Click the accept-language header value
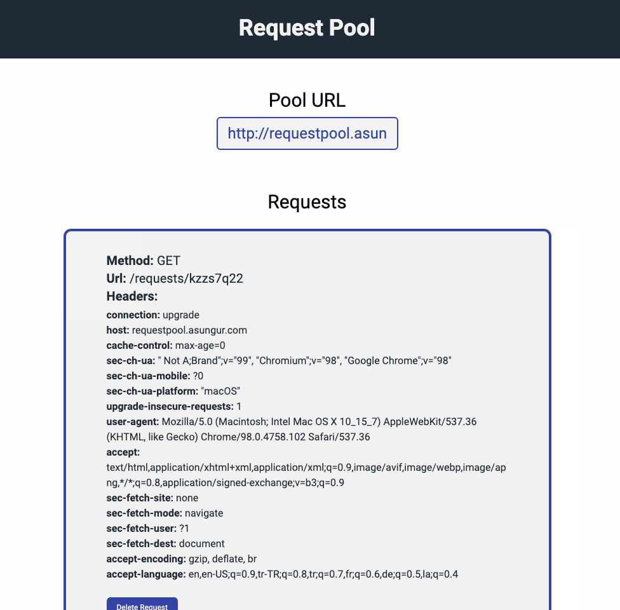This screenshot has width=620, height=610. tap(323, 574)
